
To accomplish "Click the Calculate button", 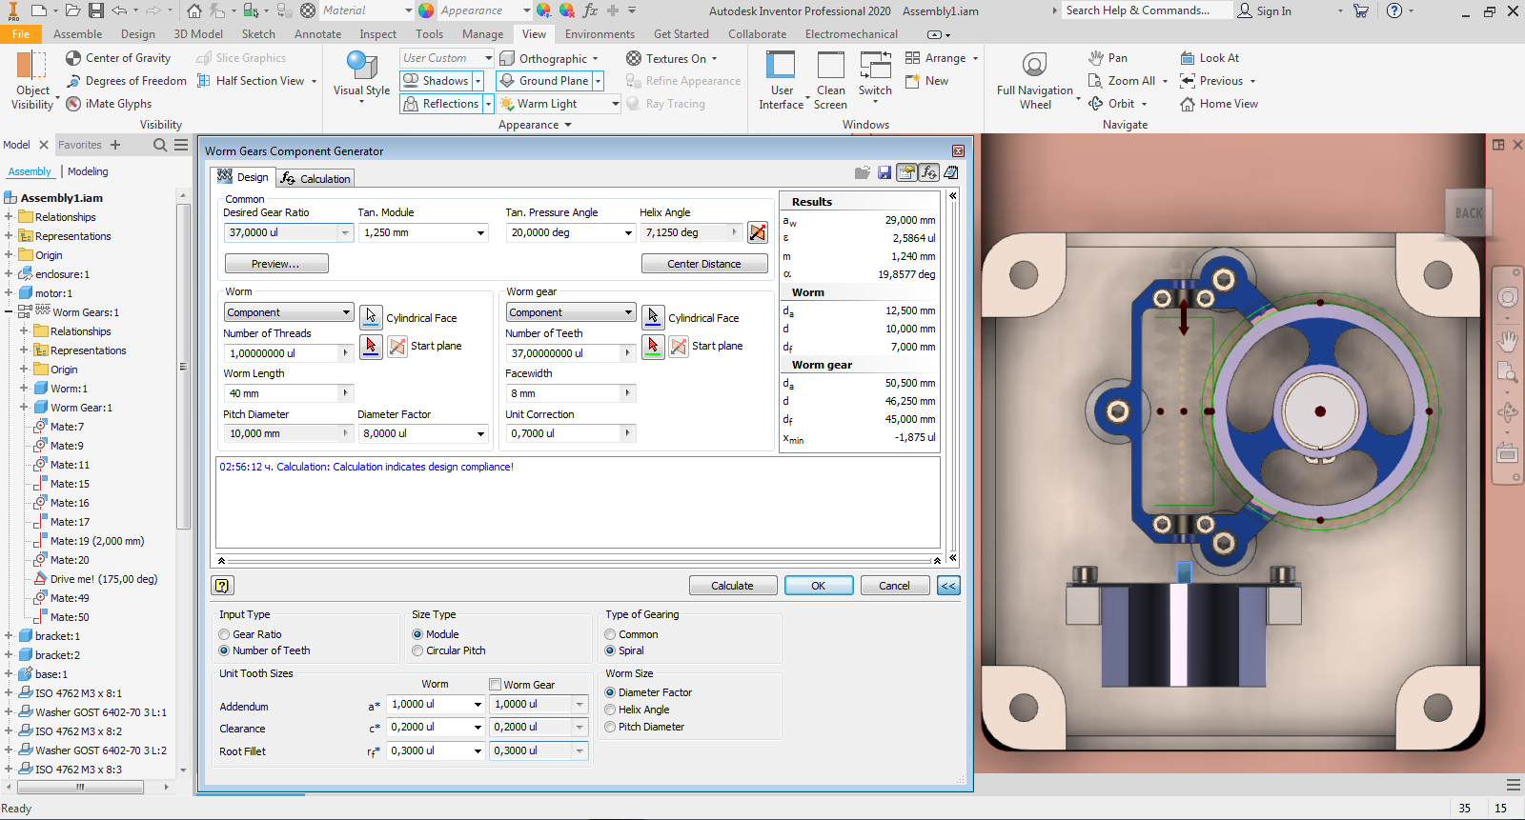I will point(732,586).
